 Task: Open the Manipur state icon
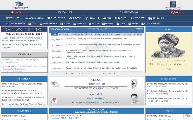(x=62, y=24)
